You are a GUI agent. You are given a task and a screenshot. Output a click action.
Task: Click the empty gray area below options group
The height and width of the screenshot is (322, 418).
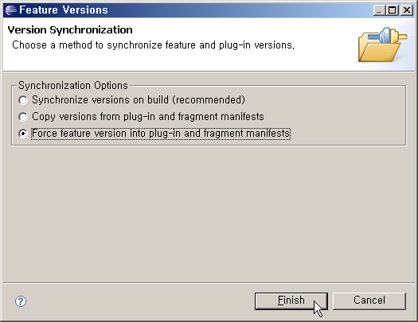[x=209, y=213]
